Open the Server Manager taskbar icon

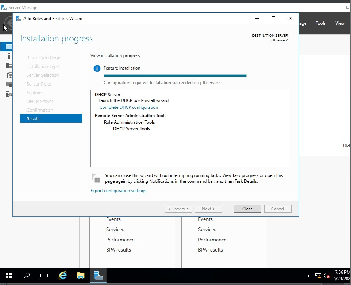(98, 276)
